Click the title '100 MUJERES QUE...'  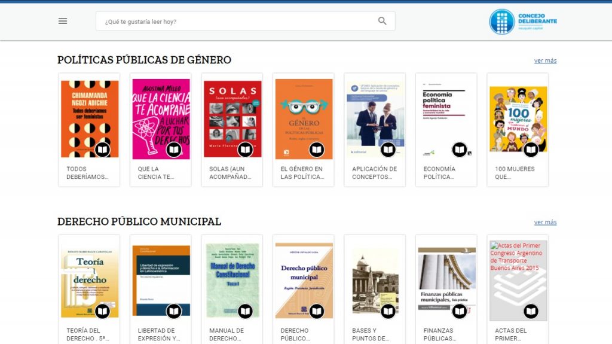[515, 173]
